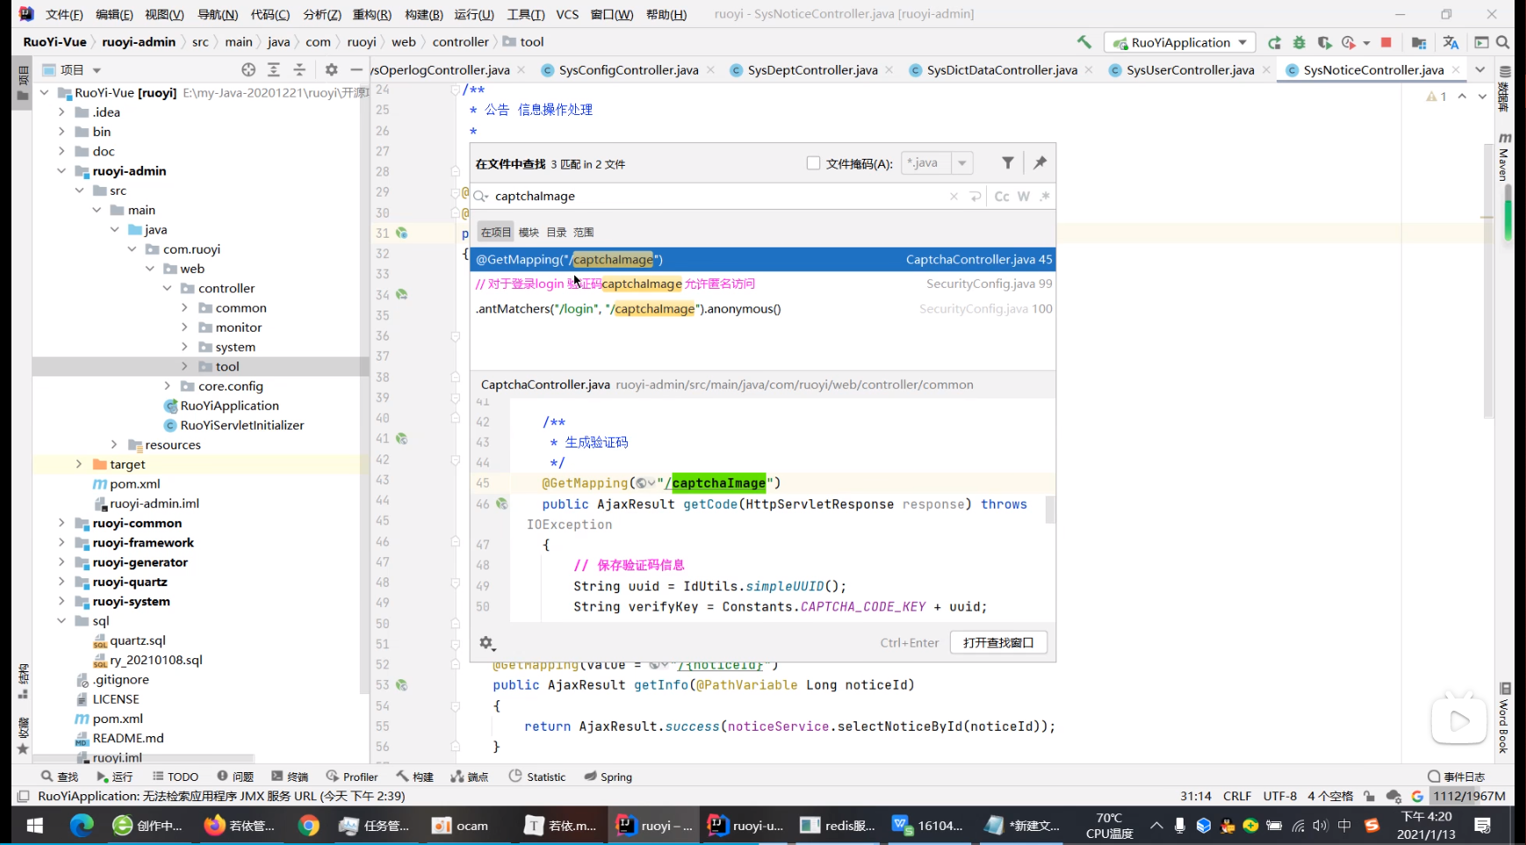Select the SecurityConfig.java line 99 result

763,284
